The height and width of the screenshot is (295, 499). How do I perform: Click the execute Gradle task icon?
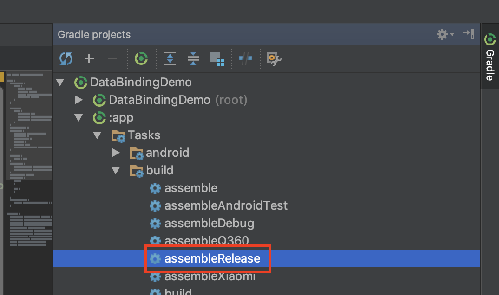point(141,58)
